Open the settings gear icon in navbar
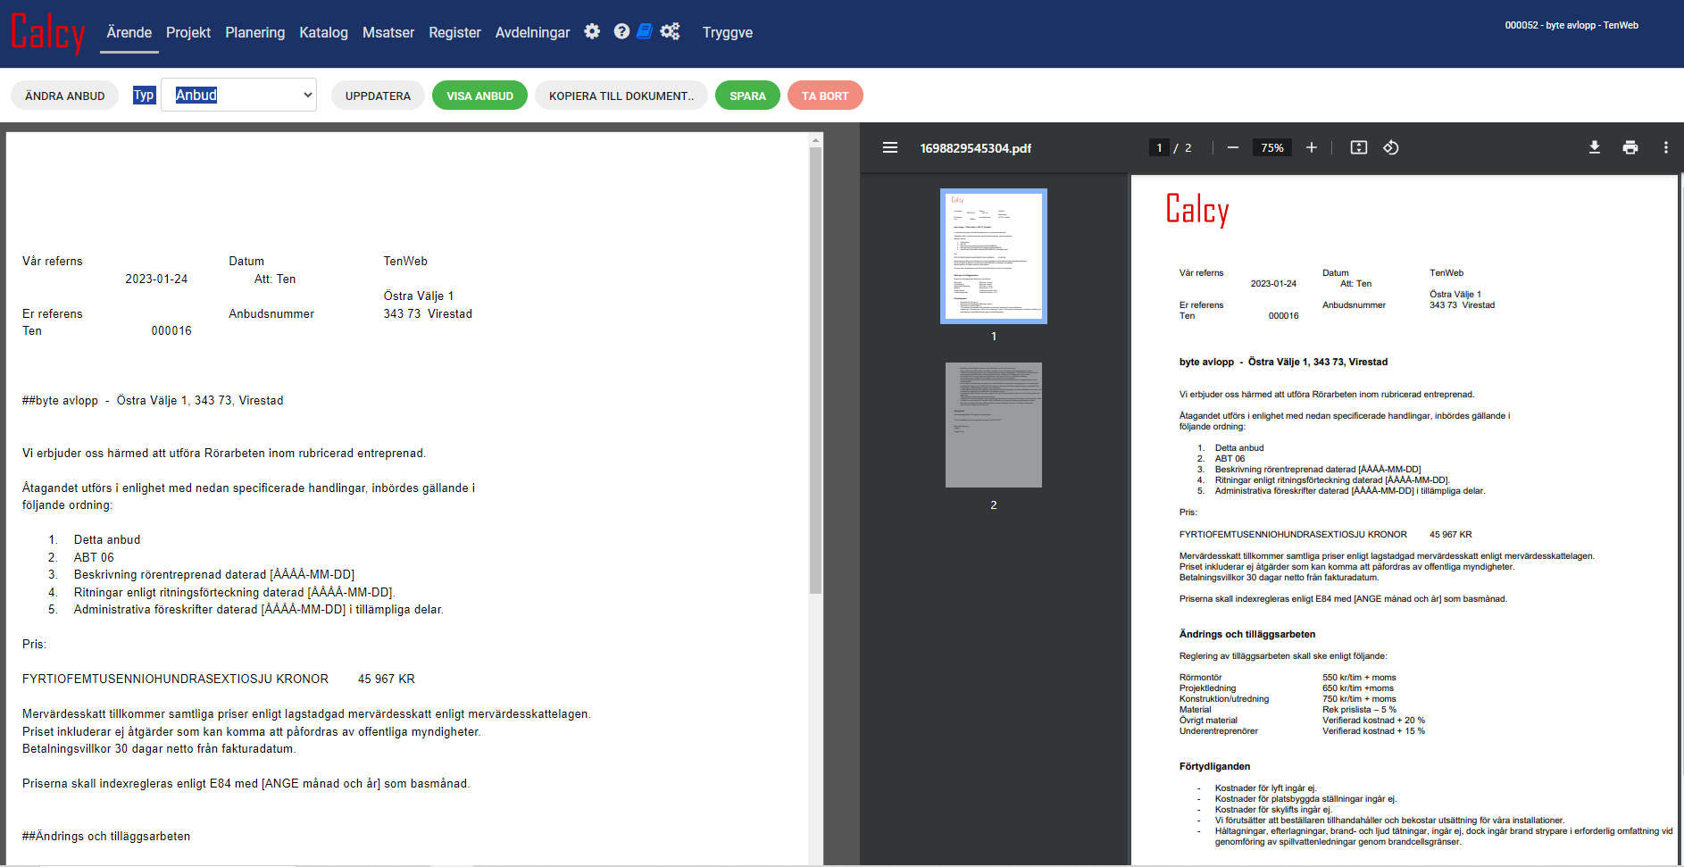 592,31
